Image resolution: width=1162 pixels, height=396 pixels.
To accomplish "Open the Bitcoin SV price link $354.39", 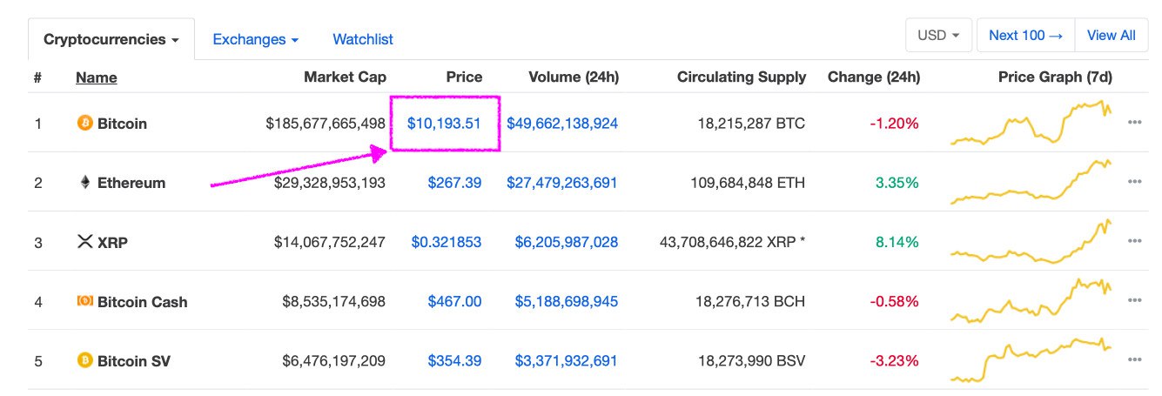I will click(x=454, y=359).
